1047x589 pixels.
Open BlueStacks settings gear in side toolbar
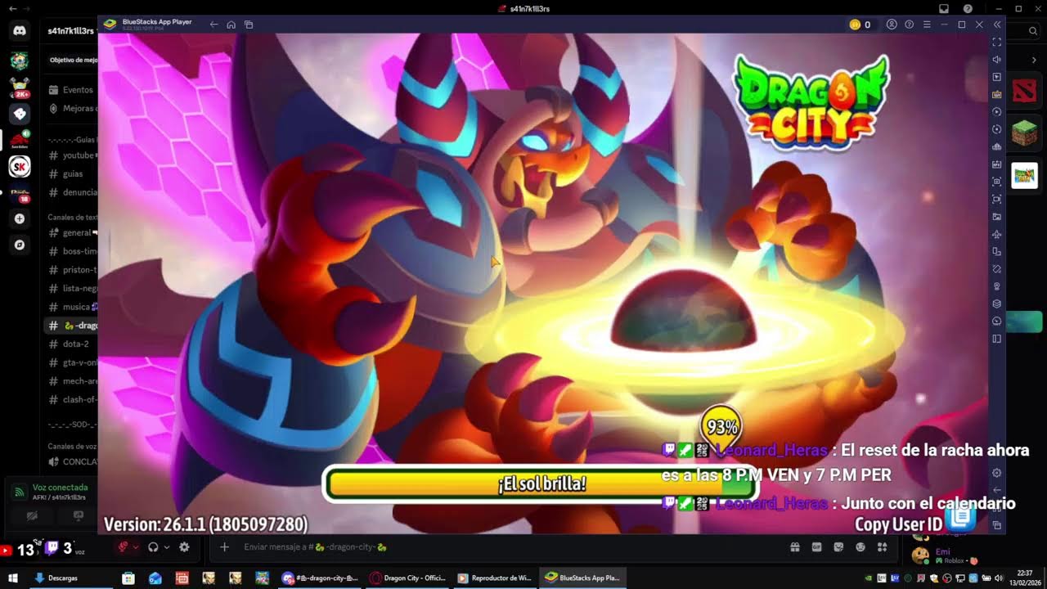point(996,473)
